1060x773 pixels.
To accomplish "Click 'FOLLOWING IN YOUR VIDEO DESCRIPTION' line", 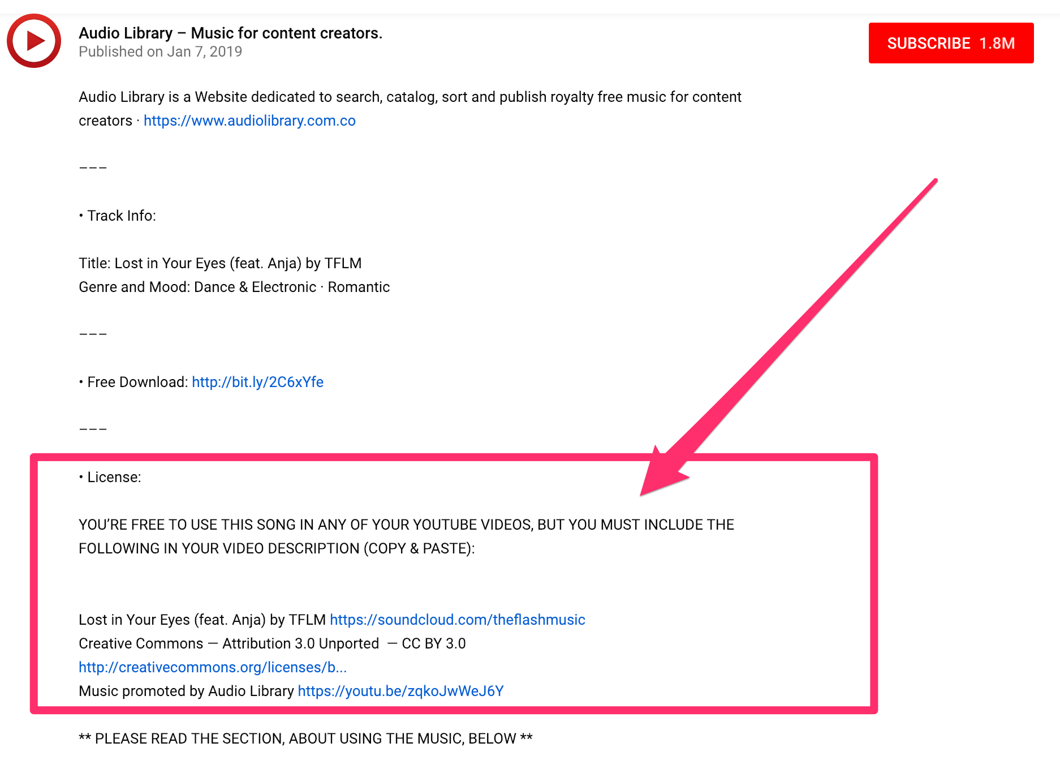I will point(277,548).
